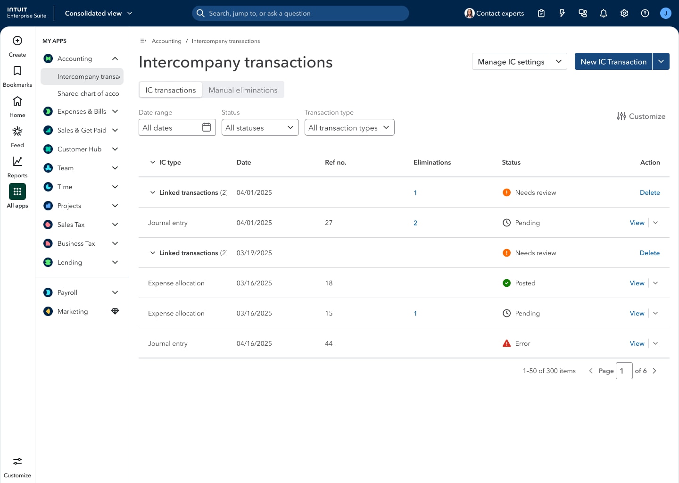Click the Lending app icon
Screen dimensions: 679x483
click(x=48, y=262)
